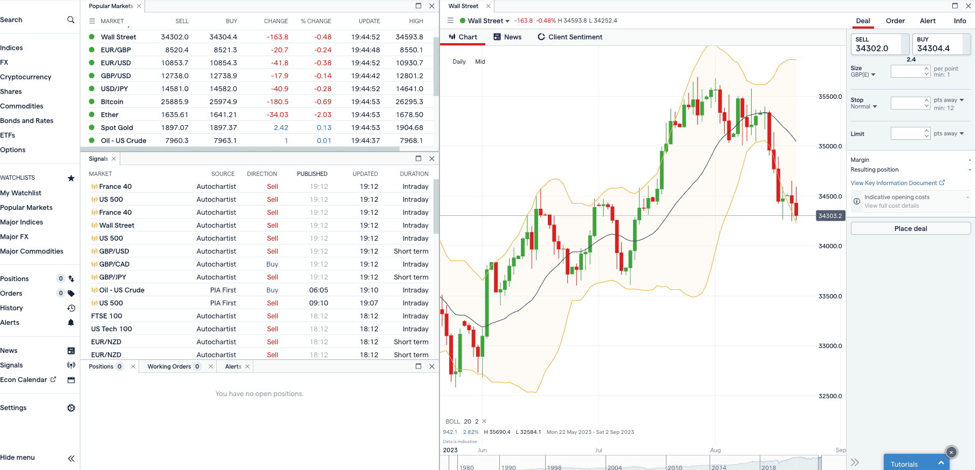
Task: Open the Cryptocurrency category in sidebar
Action: tap(26, 77)
